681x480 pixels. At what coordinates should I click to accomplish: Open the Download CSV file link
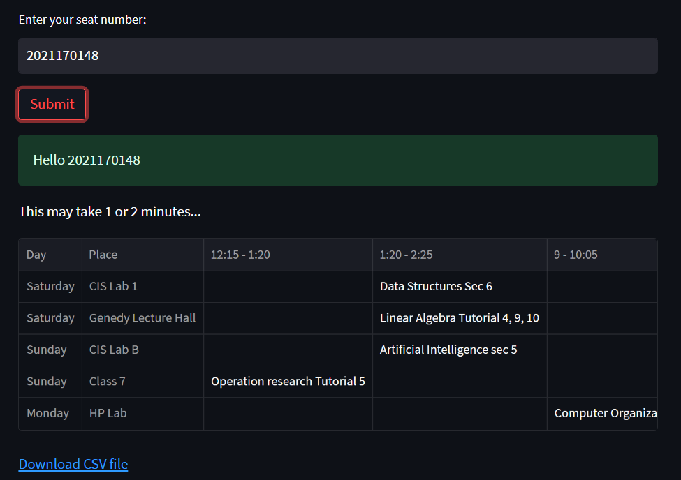click(x=73, y=464)
